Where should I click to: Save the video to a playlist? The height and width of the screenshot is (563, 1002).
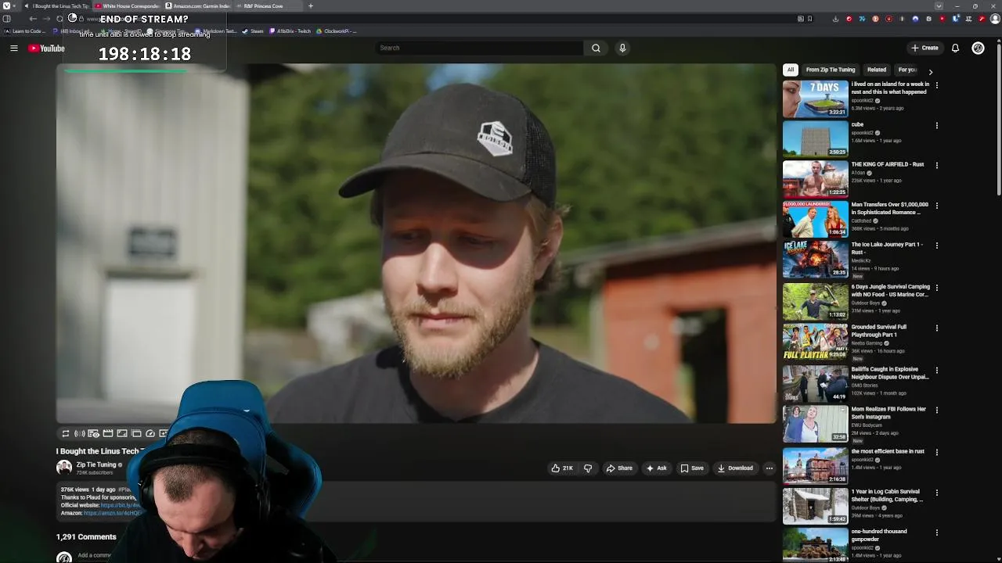(692, 468)
